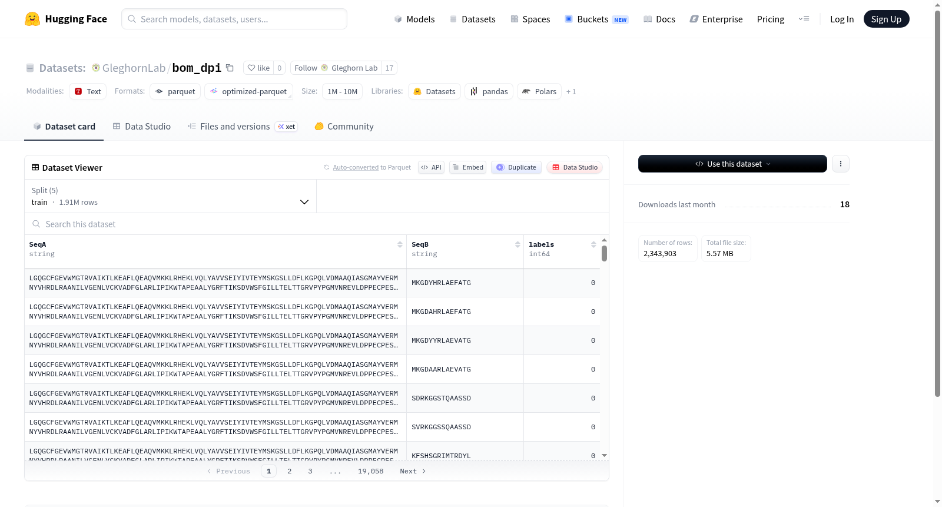Open the bom_dpi dataset title link
942x507 pixels.
pos(197,68)
